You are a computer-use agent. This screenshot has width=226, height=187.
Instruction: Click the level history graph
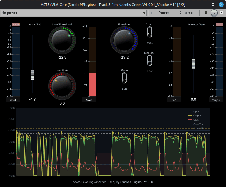[113, 142]
